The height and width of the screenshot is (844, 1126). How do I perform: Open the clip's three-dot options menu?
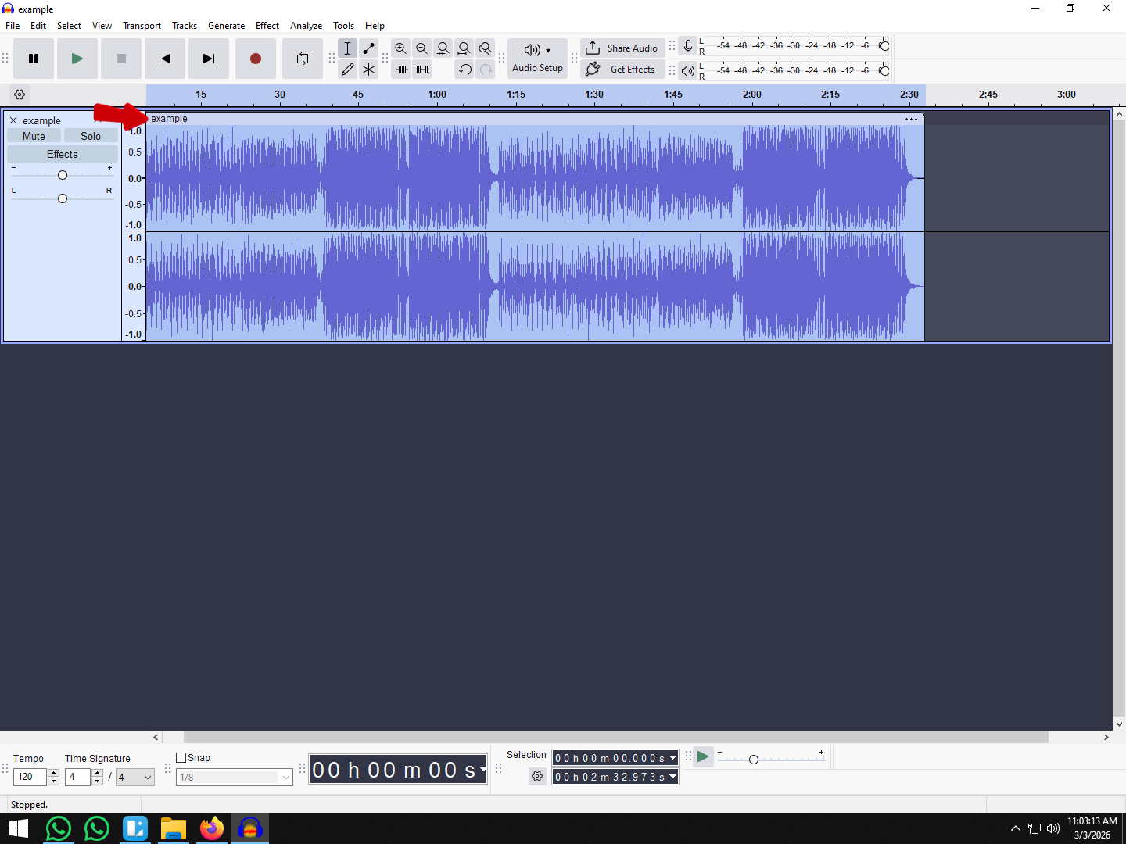[x=911, y=119]
